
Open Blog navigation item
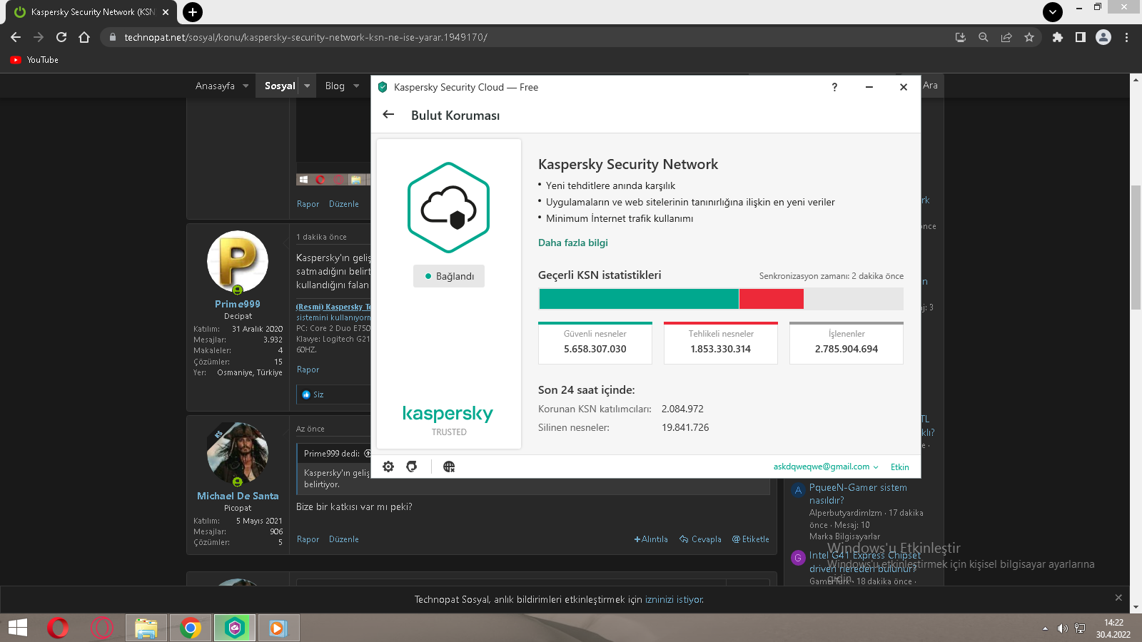coord(335,86)
